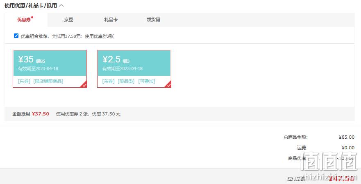This screenshot has height=184, width=361.
Task: Click the [东券] tag on ¥35 coupon
Action: click(x=24, y=81)
